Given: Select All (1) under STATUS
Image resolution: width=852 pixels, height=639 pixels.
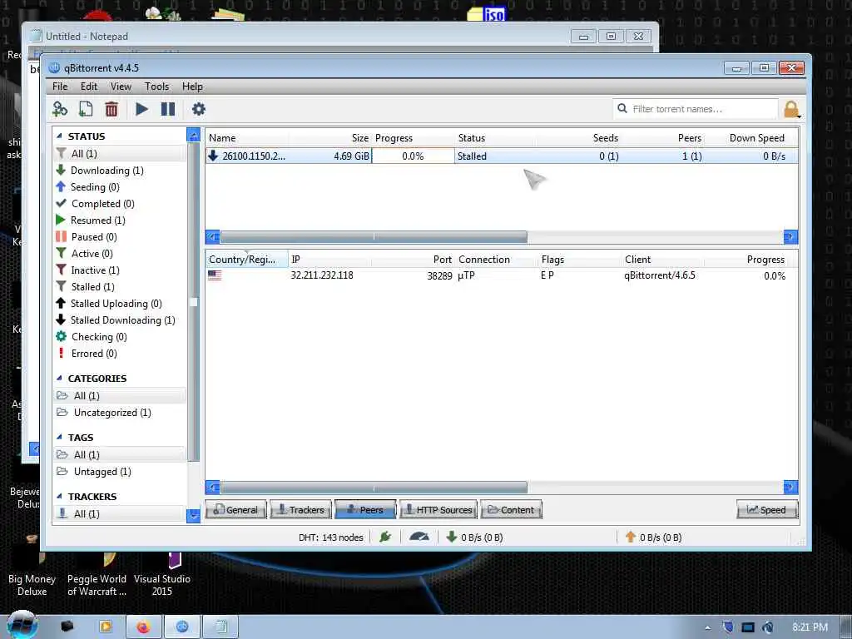Looking at the screenshot, I should click(x=120, y=154).
